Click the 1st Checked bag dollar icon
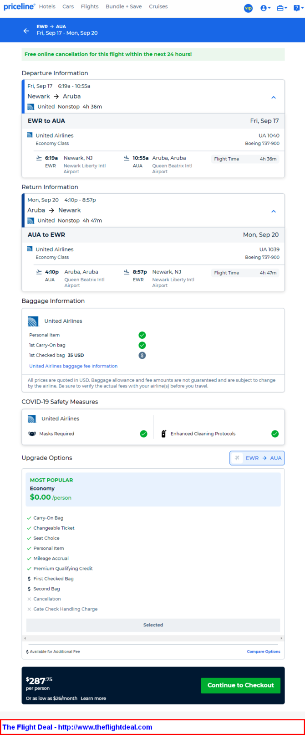 click(x=142, y=355)
